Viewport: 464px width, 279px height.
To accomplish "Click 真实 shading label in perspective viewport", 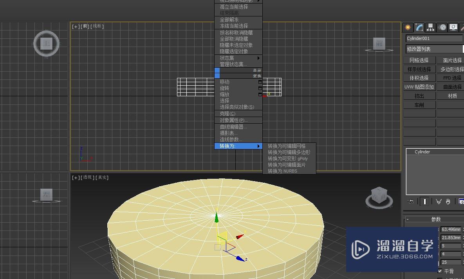I will pos(102,178).
